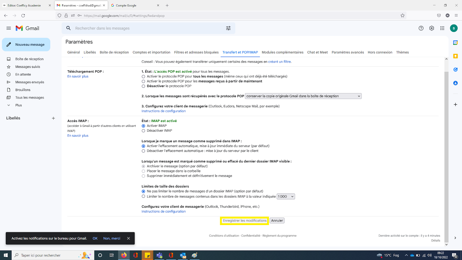Open Google Calendar side panel icon
Viewport: 462px width, 260px height.
tap(455, 43)
